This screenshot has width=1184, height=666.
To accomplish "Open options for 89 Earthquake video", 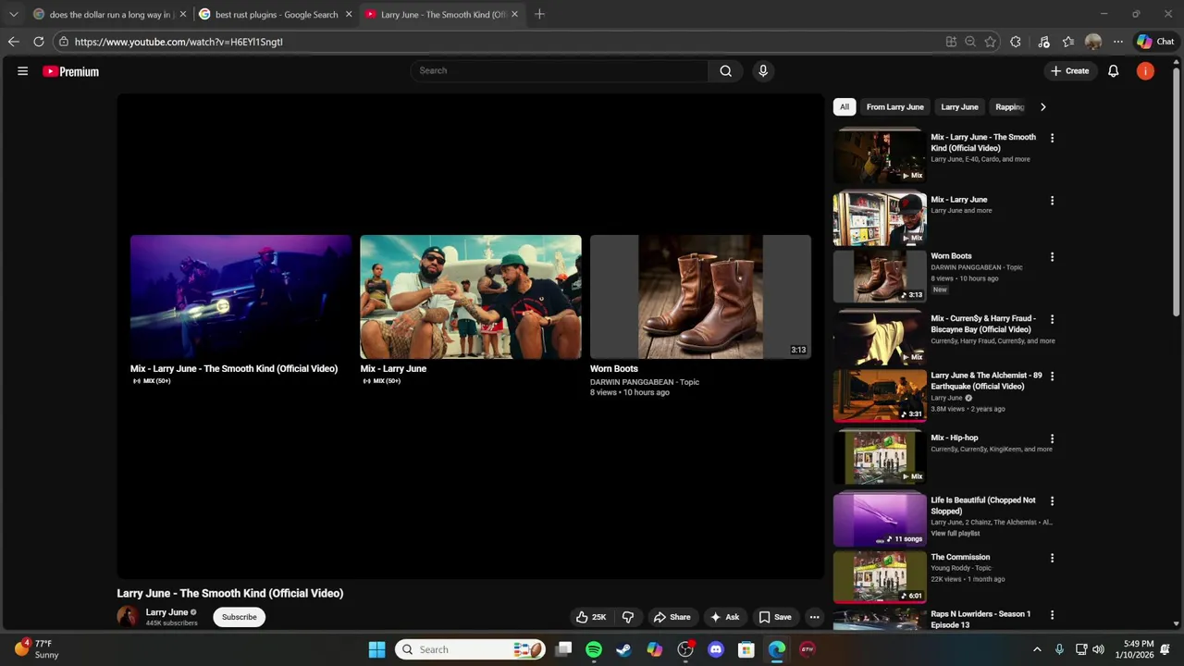I will tap(1052, 376).
